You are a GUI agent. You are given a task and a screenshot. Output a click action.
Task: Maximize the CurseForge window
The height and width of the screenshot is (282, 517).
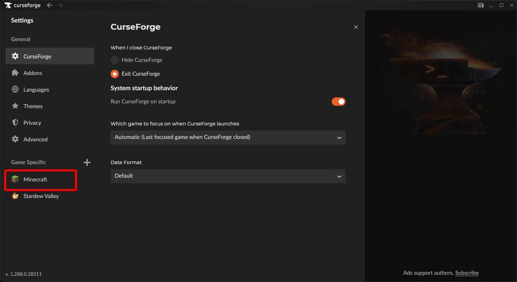(x=501, y=5)
